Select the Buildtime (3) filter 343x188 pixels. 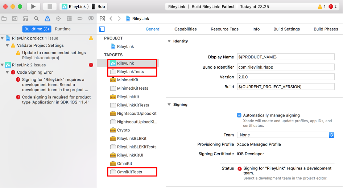(x=37, y=29)
